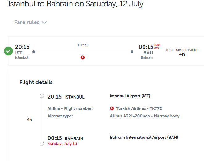Click the Flight details heading
The image size is (204, 161).
[36, 82]
